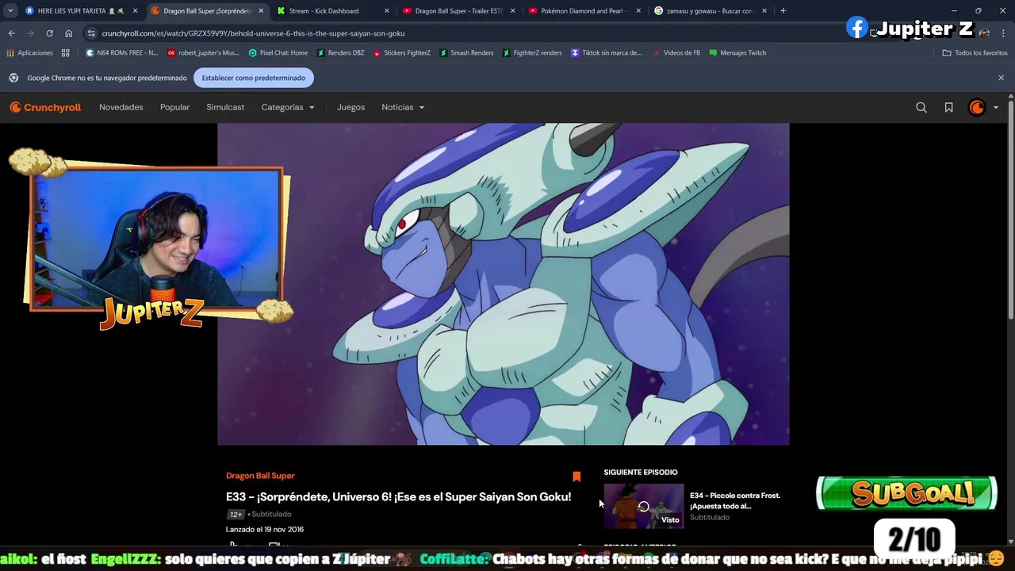Open the watchlist bookmark icon in header
Image resolution: width=1015 pixels, height=571 pixels.
click(x=948, y=107)
